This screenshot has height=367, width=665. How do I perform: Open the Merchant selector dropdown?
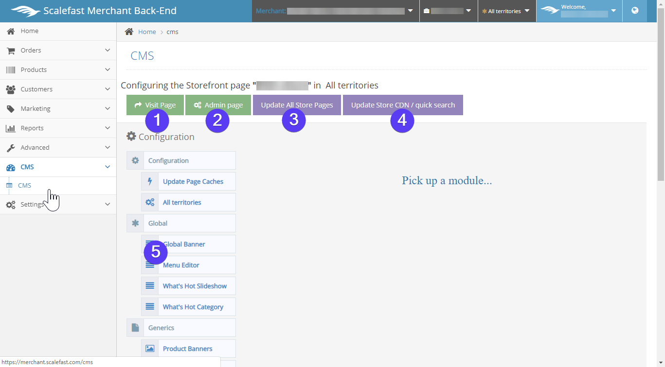pos(335,11)
